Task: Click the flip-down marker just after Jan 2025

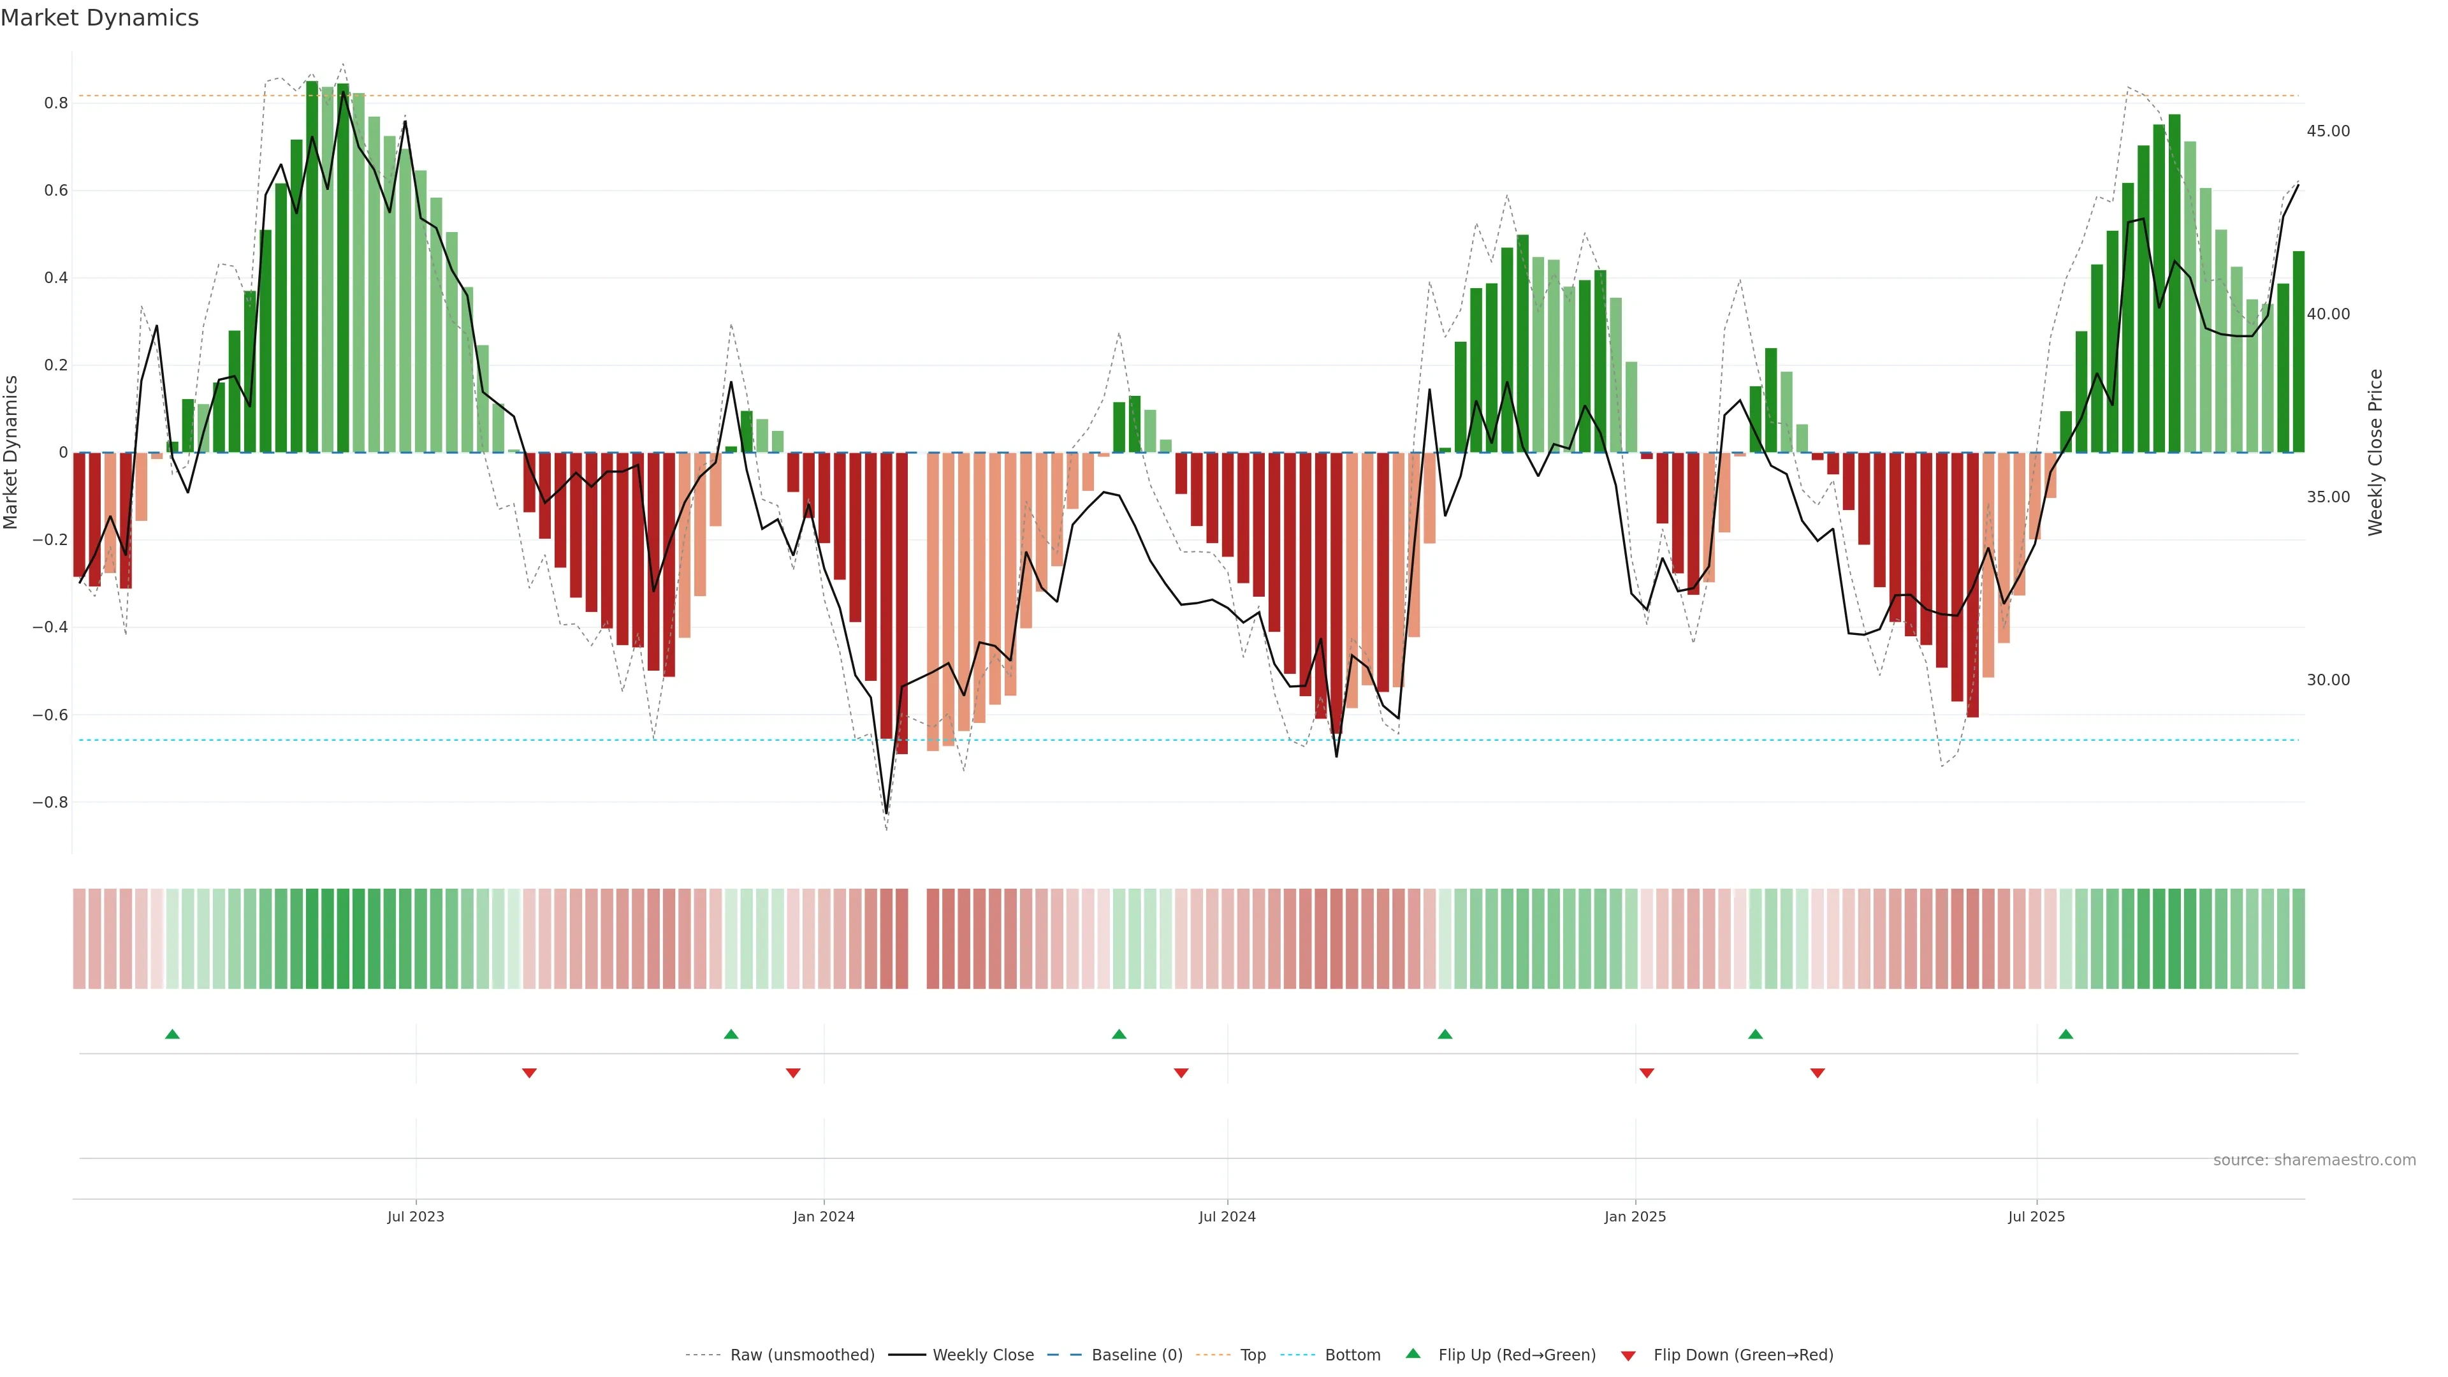Action: tap(1647, 1073)
